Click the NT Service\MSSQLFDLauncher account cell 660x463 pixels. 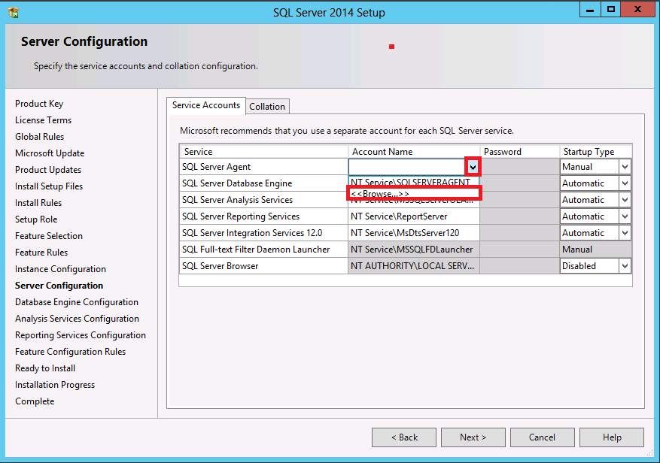pos(414,250)
